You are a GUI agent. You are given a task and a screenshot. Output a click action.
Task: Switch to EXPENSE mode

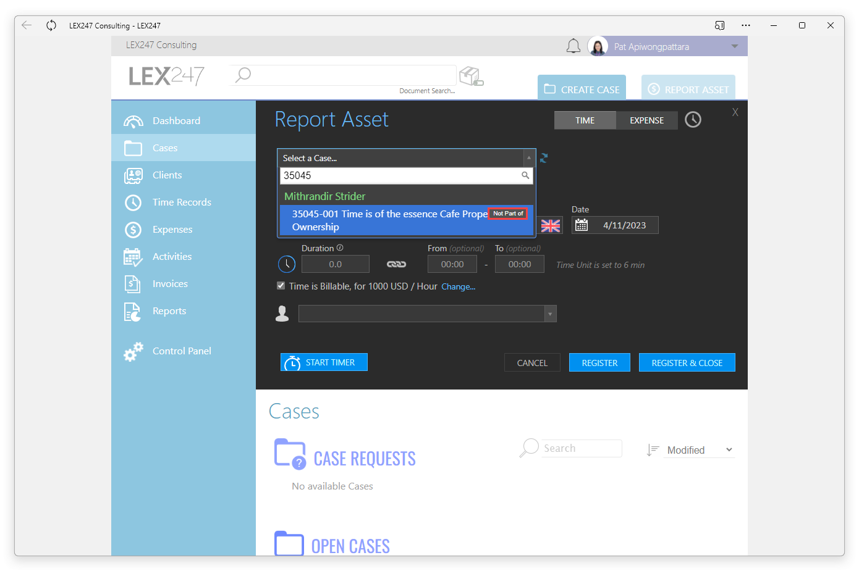pyautogui.click(x=647, y=120)
